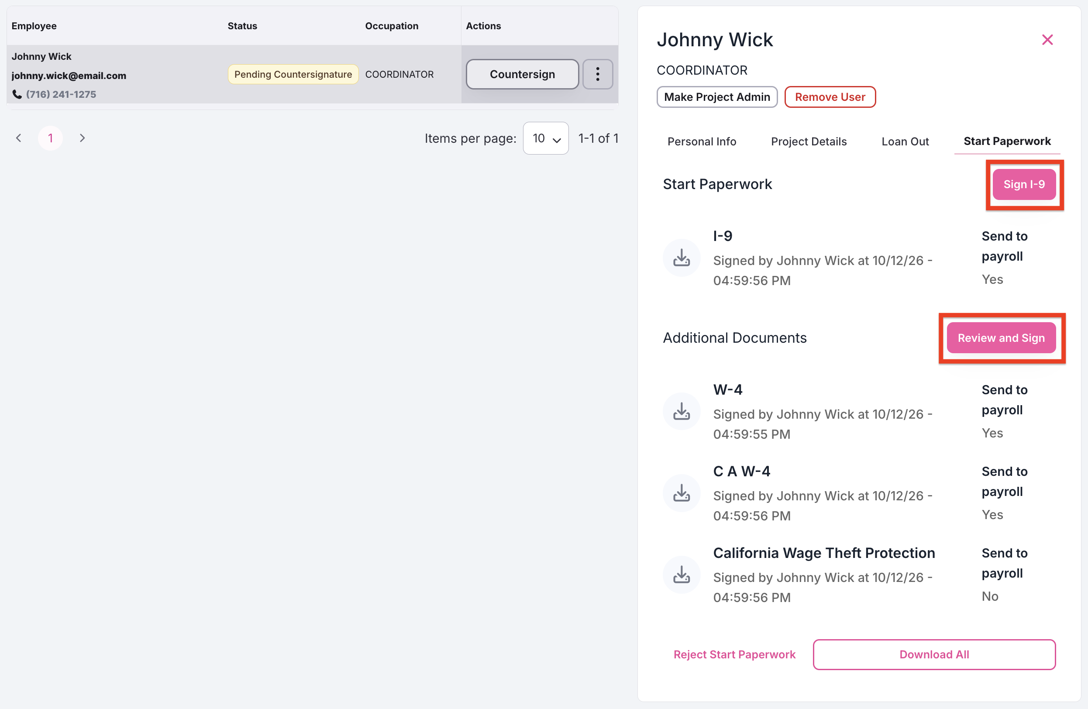Click the California Wage Theft Protection title

(x=824, y=553)
